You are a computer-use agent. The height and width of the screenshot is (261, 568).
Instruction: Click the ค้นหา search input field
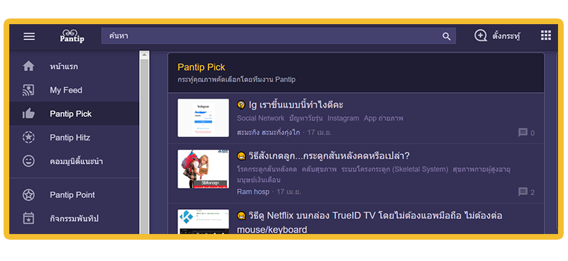[x=278, y=36]
